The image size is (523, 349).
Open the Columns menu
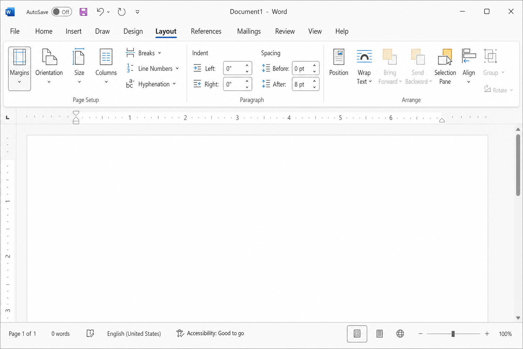pyautogui.click(x=106, y=66)
